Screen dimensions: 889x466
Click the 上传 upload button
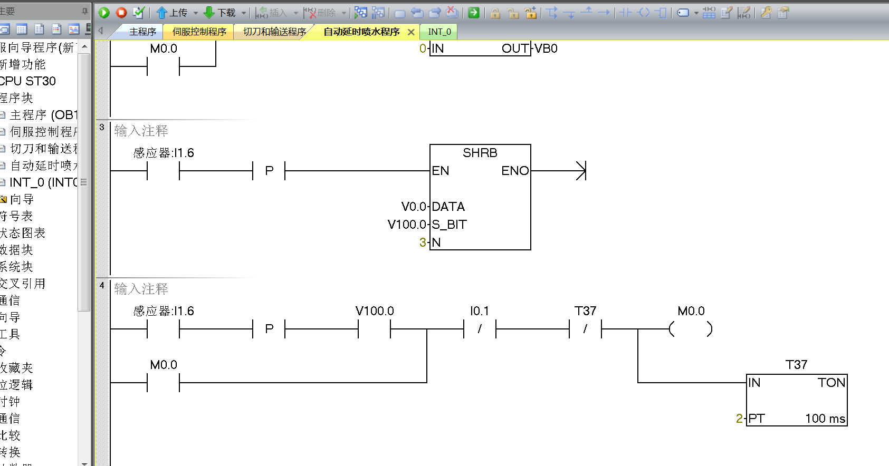(172, 13)
